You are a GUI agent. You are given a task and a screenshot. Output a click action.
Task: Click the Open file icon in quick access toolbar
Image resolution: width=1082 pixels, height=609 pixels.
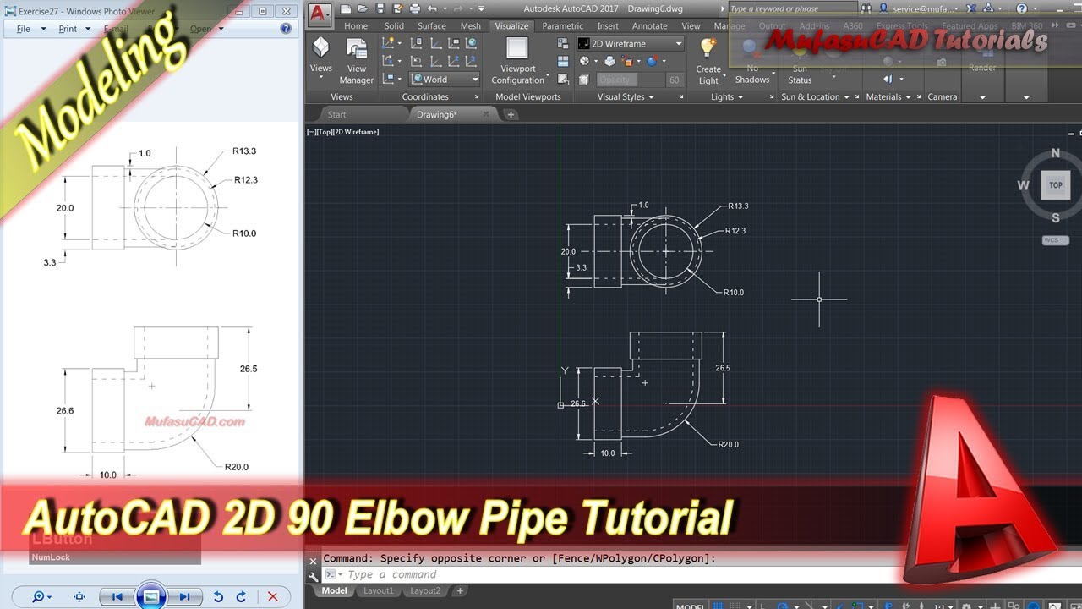point(363,8)
